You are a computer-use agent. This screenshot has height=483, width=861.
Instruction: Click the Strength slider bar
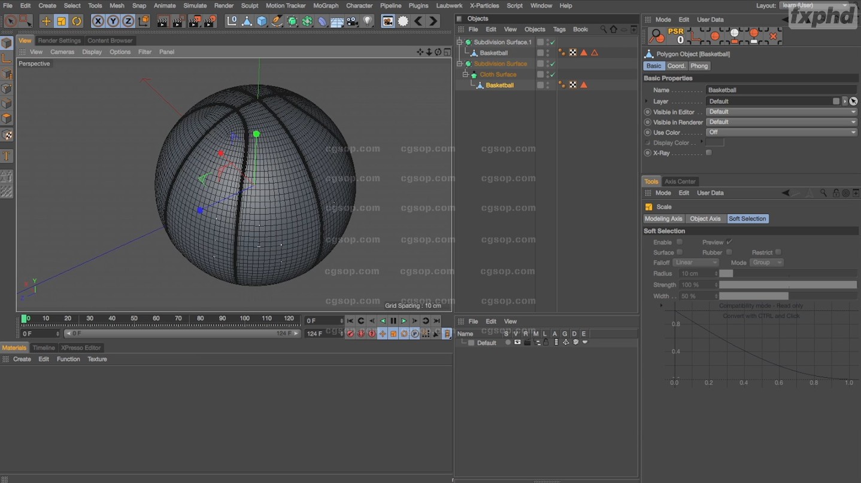tap(787, 285)
